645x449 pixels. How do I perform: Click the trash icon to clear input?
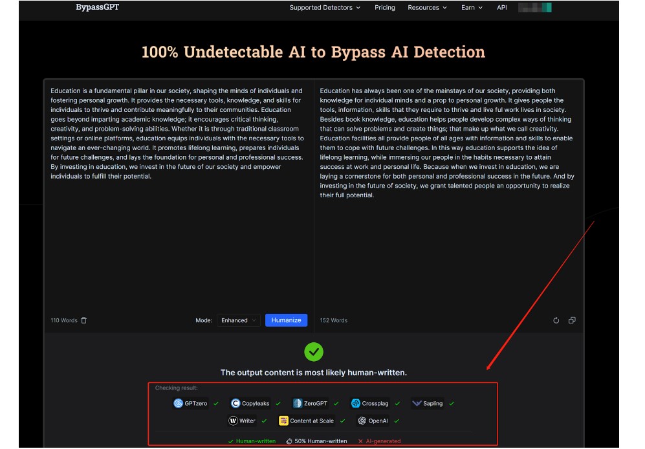(84, 320)
